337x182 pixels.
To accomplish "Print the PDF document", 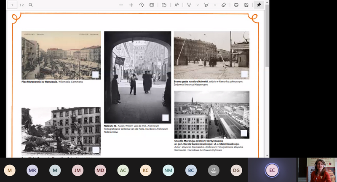I will (236, 5).
